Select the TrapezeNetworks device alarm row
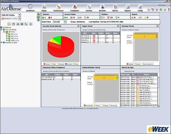The image size is (171, 134). tap(139, 105)
